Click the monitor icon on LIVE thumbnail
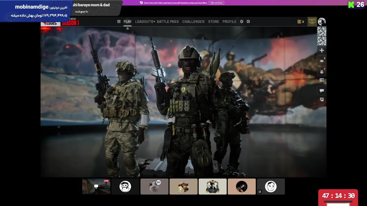The width and height of the screenshot is (367, 206). coord(96,186)
